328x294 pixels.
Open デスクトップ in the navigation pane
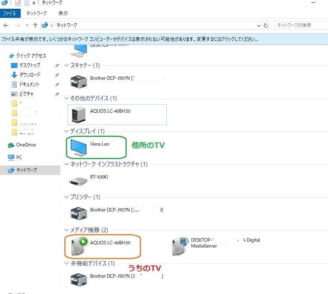pos(25,65)
